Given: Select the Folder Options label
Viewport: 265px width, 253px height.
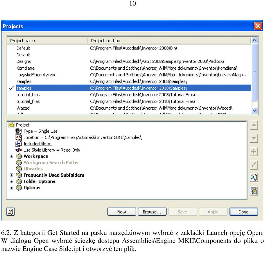Looking at the screenshot, I should [x=39, y=181].
